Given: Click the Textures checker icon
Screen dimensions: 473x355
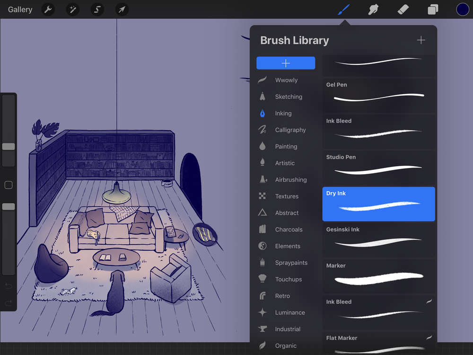Looking at the screenshot, I should 263,196.
